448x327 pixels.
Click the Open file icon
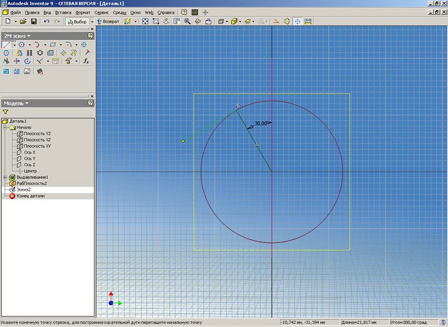click(x=23, y=21)
